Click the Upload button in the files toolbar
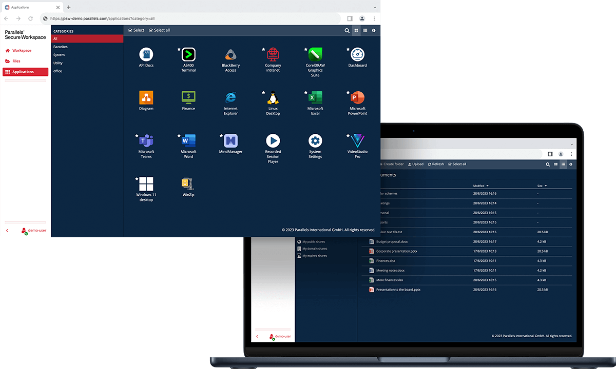The image size is (616, 369). [416, 165]
